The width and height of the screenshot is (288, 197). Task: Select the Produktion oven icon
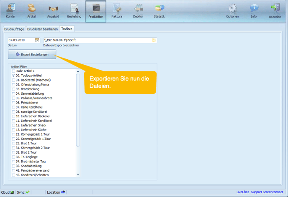pyautogui.click(x=96, y=8)
